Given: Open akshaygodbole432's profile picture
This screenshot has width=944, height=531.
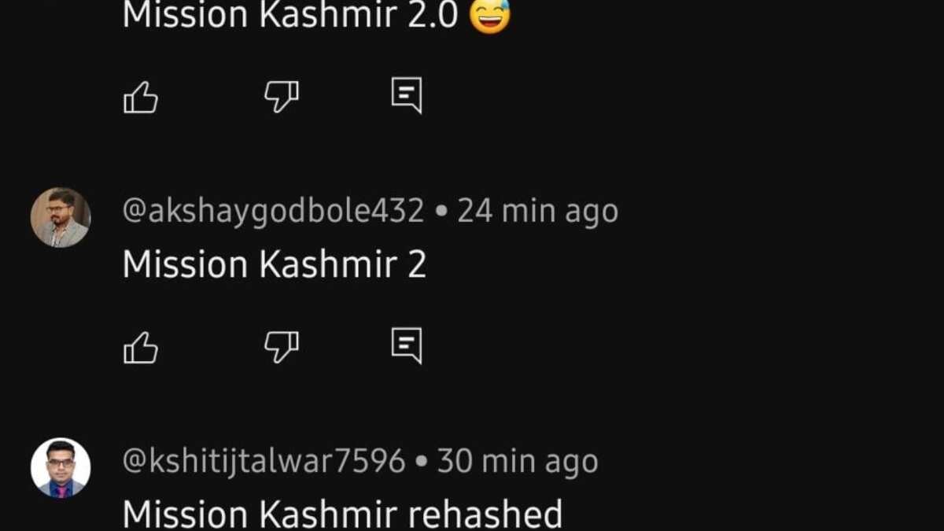Looking at the screenshot, I should (x=61, y=218).
